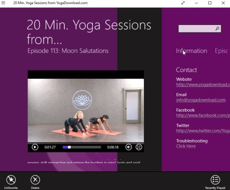Click the yoga video frame
Viewport: 230px width, 190px height.
(86, 110)
